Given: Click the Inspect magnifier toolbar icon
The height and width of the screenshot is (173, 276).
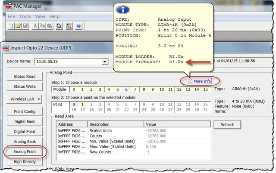Looking at the screenshot, I should 59,26.
